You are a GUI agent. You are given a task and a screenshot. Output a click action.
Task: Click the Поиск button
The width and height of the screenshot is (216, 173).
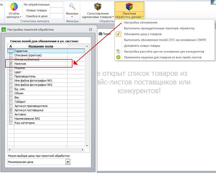(x=104, y=34)
